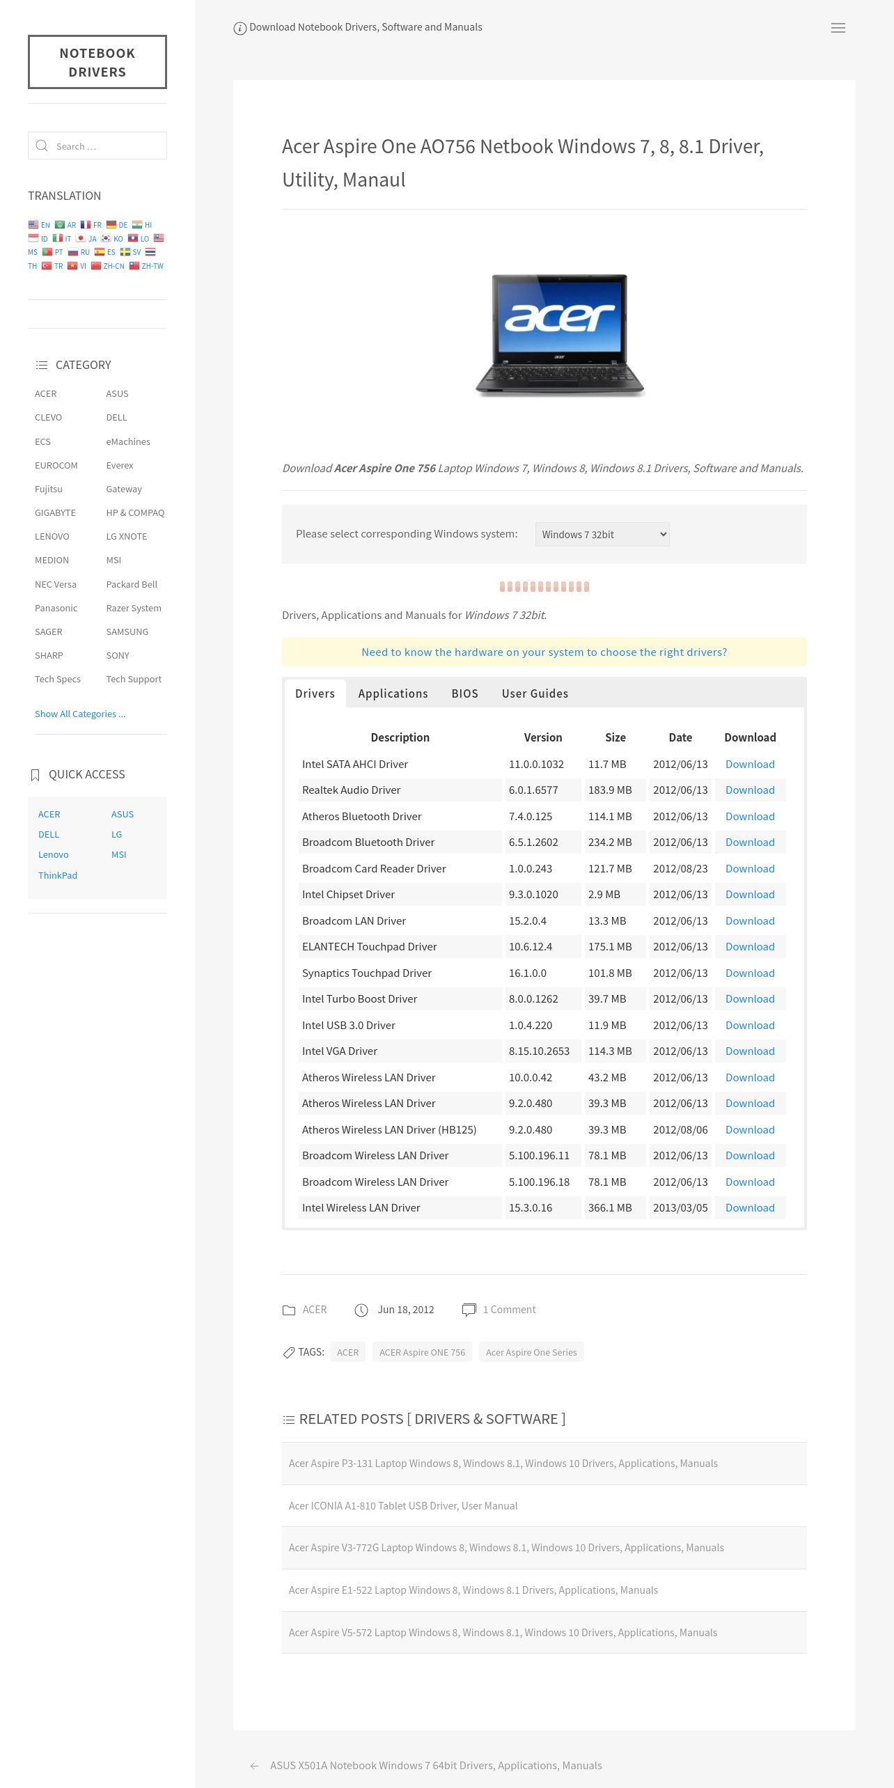Click the 2012/08/23 date cell
The width and height of the screenshot is (894, 1788).
pos(680,868)
